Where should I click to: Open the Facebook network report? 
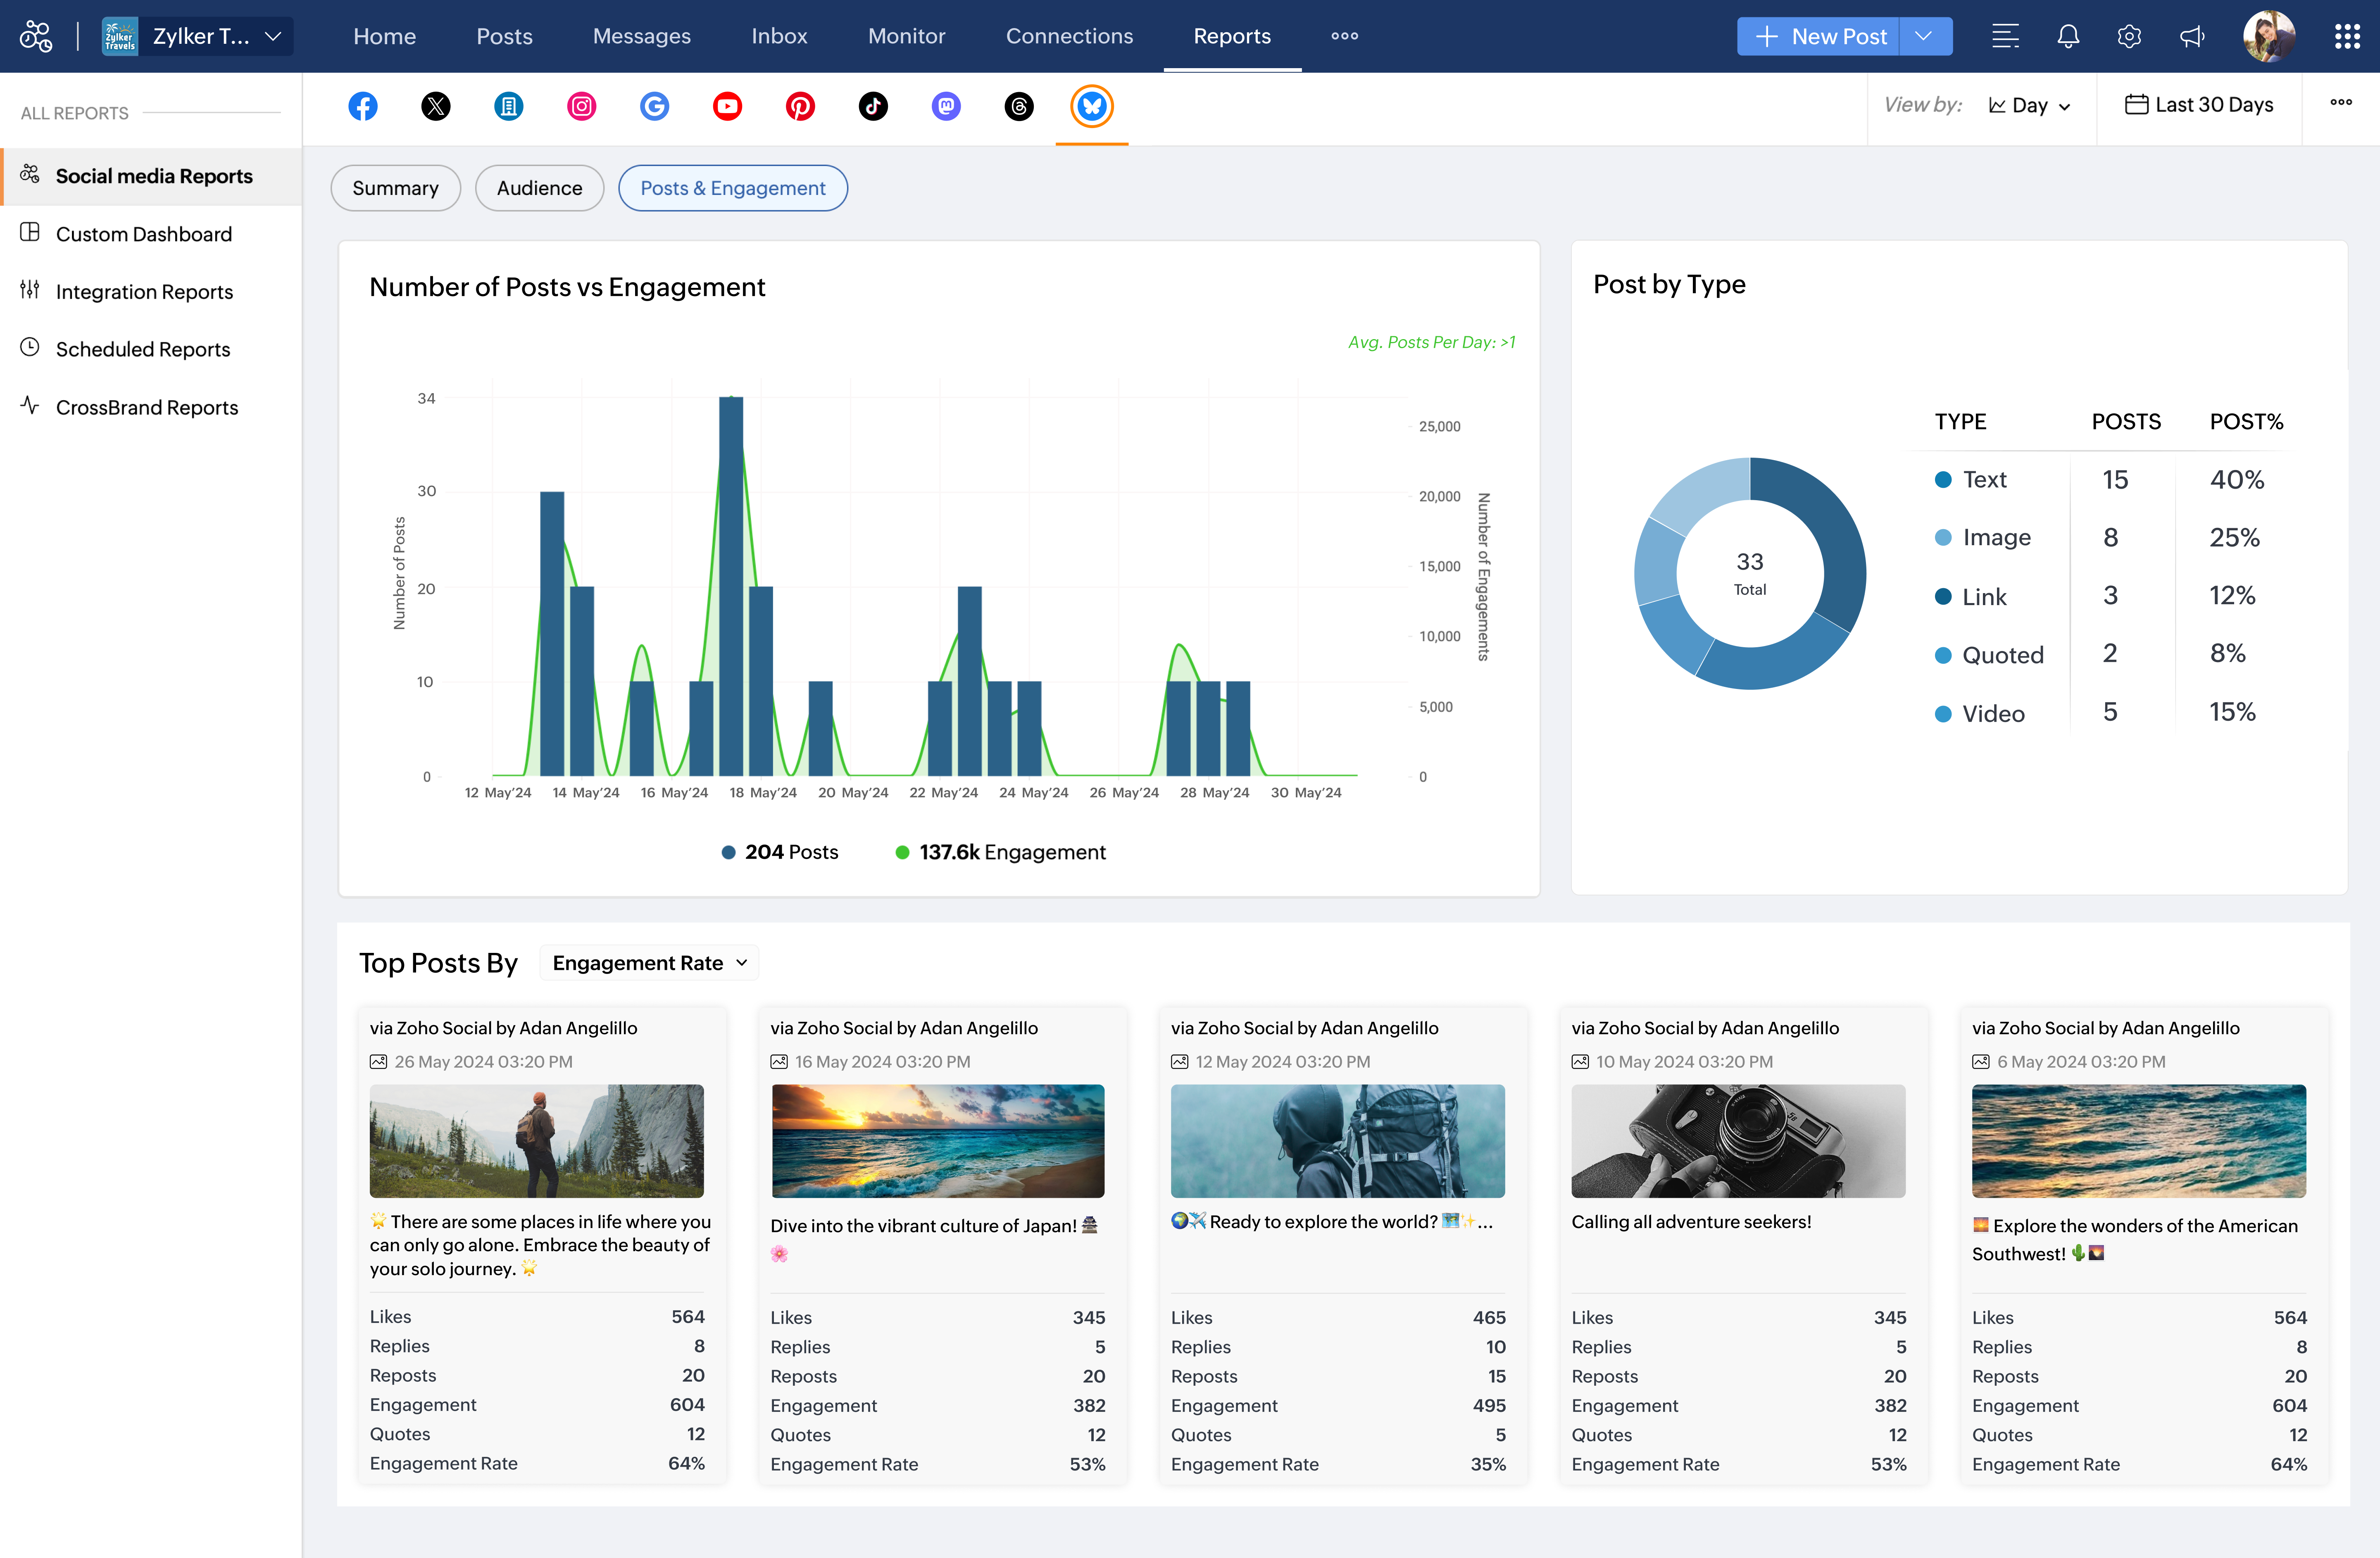coord(363,106)
